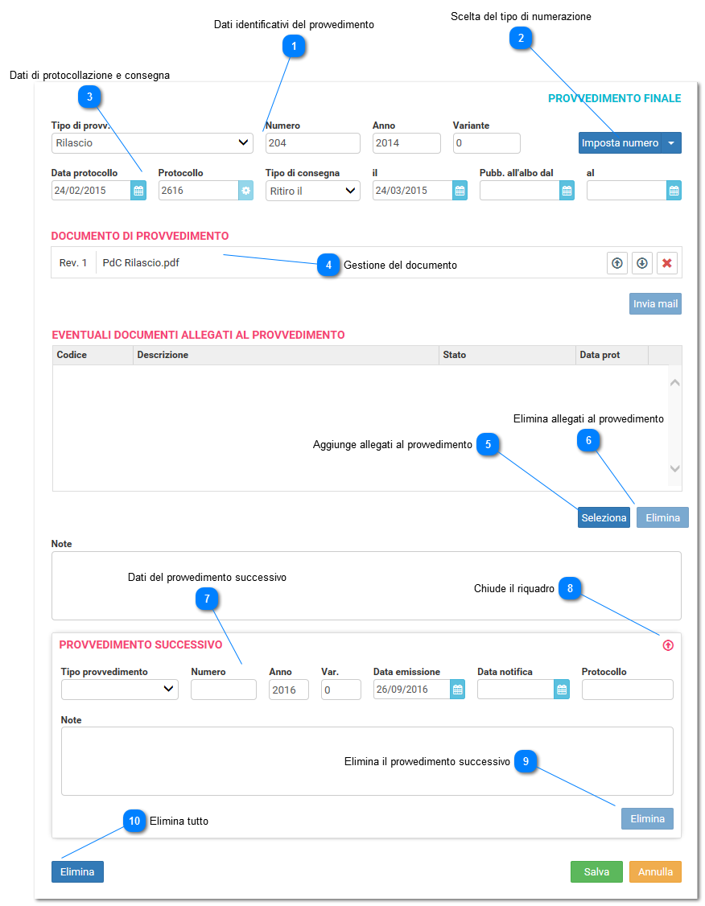The image size is (705, 906).
Task: Download the PdC Rilascio.pdf document
Action: [642, 263]
